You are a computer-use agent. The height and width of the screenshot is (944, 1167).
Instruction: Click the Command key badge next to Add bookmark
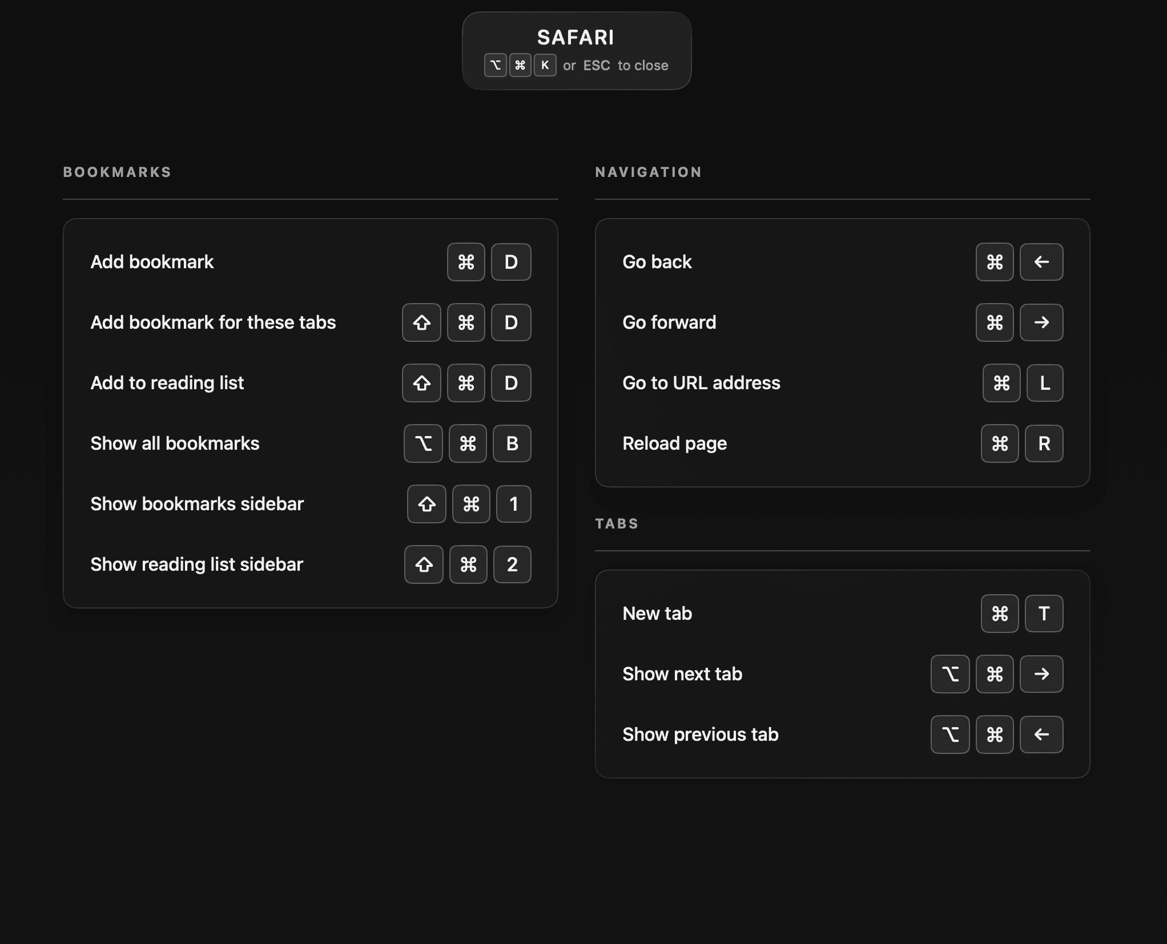465,262
